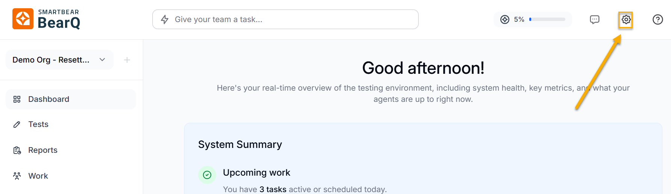The width and height of the screenshot is (671, 194).
Task: Navigate to Reports in the sidebar
Action: click(43, 150)
